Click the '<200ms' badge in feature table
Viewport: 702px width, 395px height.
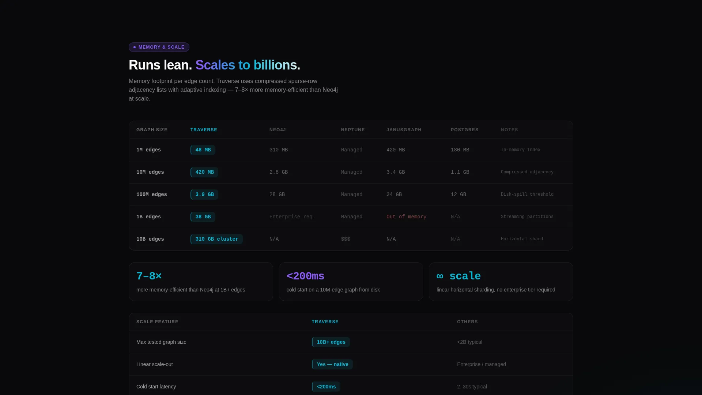(x=326, y=387)
